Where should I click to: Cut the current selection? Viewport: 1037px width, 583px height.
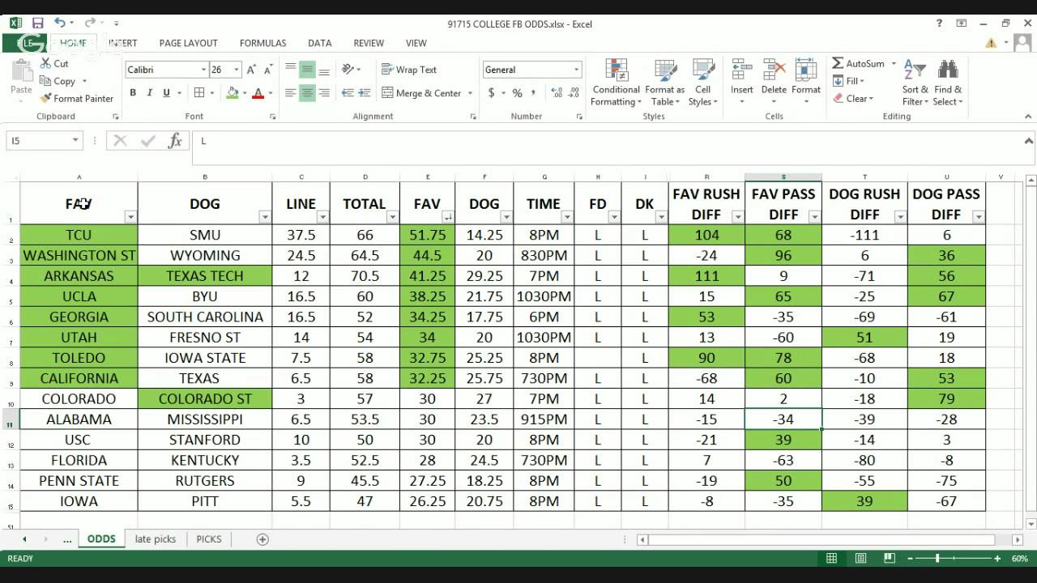coord(54,63)
